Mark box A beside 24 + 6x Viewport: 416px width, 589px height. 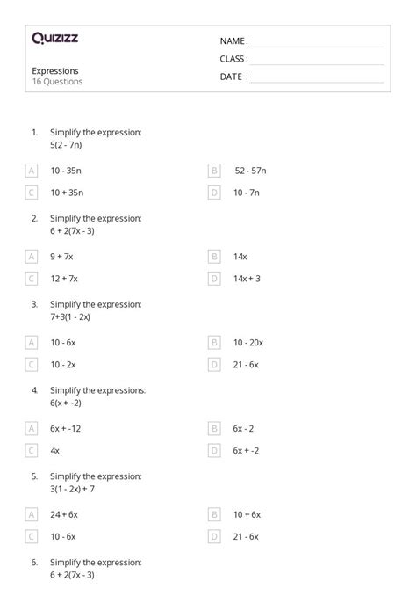tap(31, 514)
